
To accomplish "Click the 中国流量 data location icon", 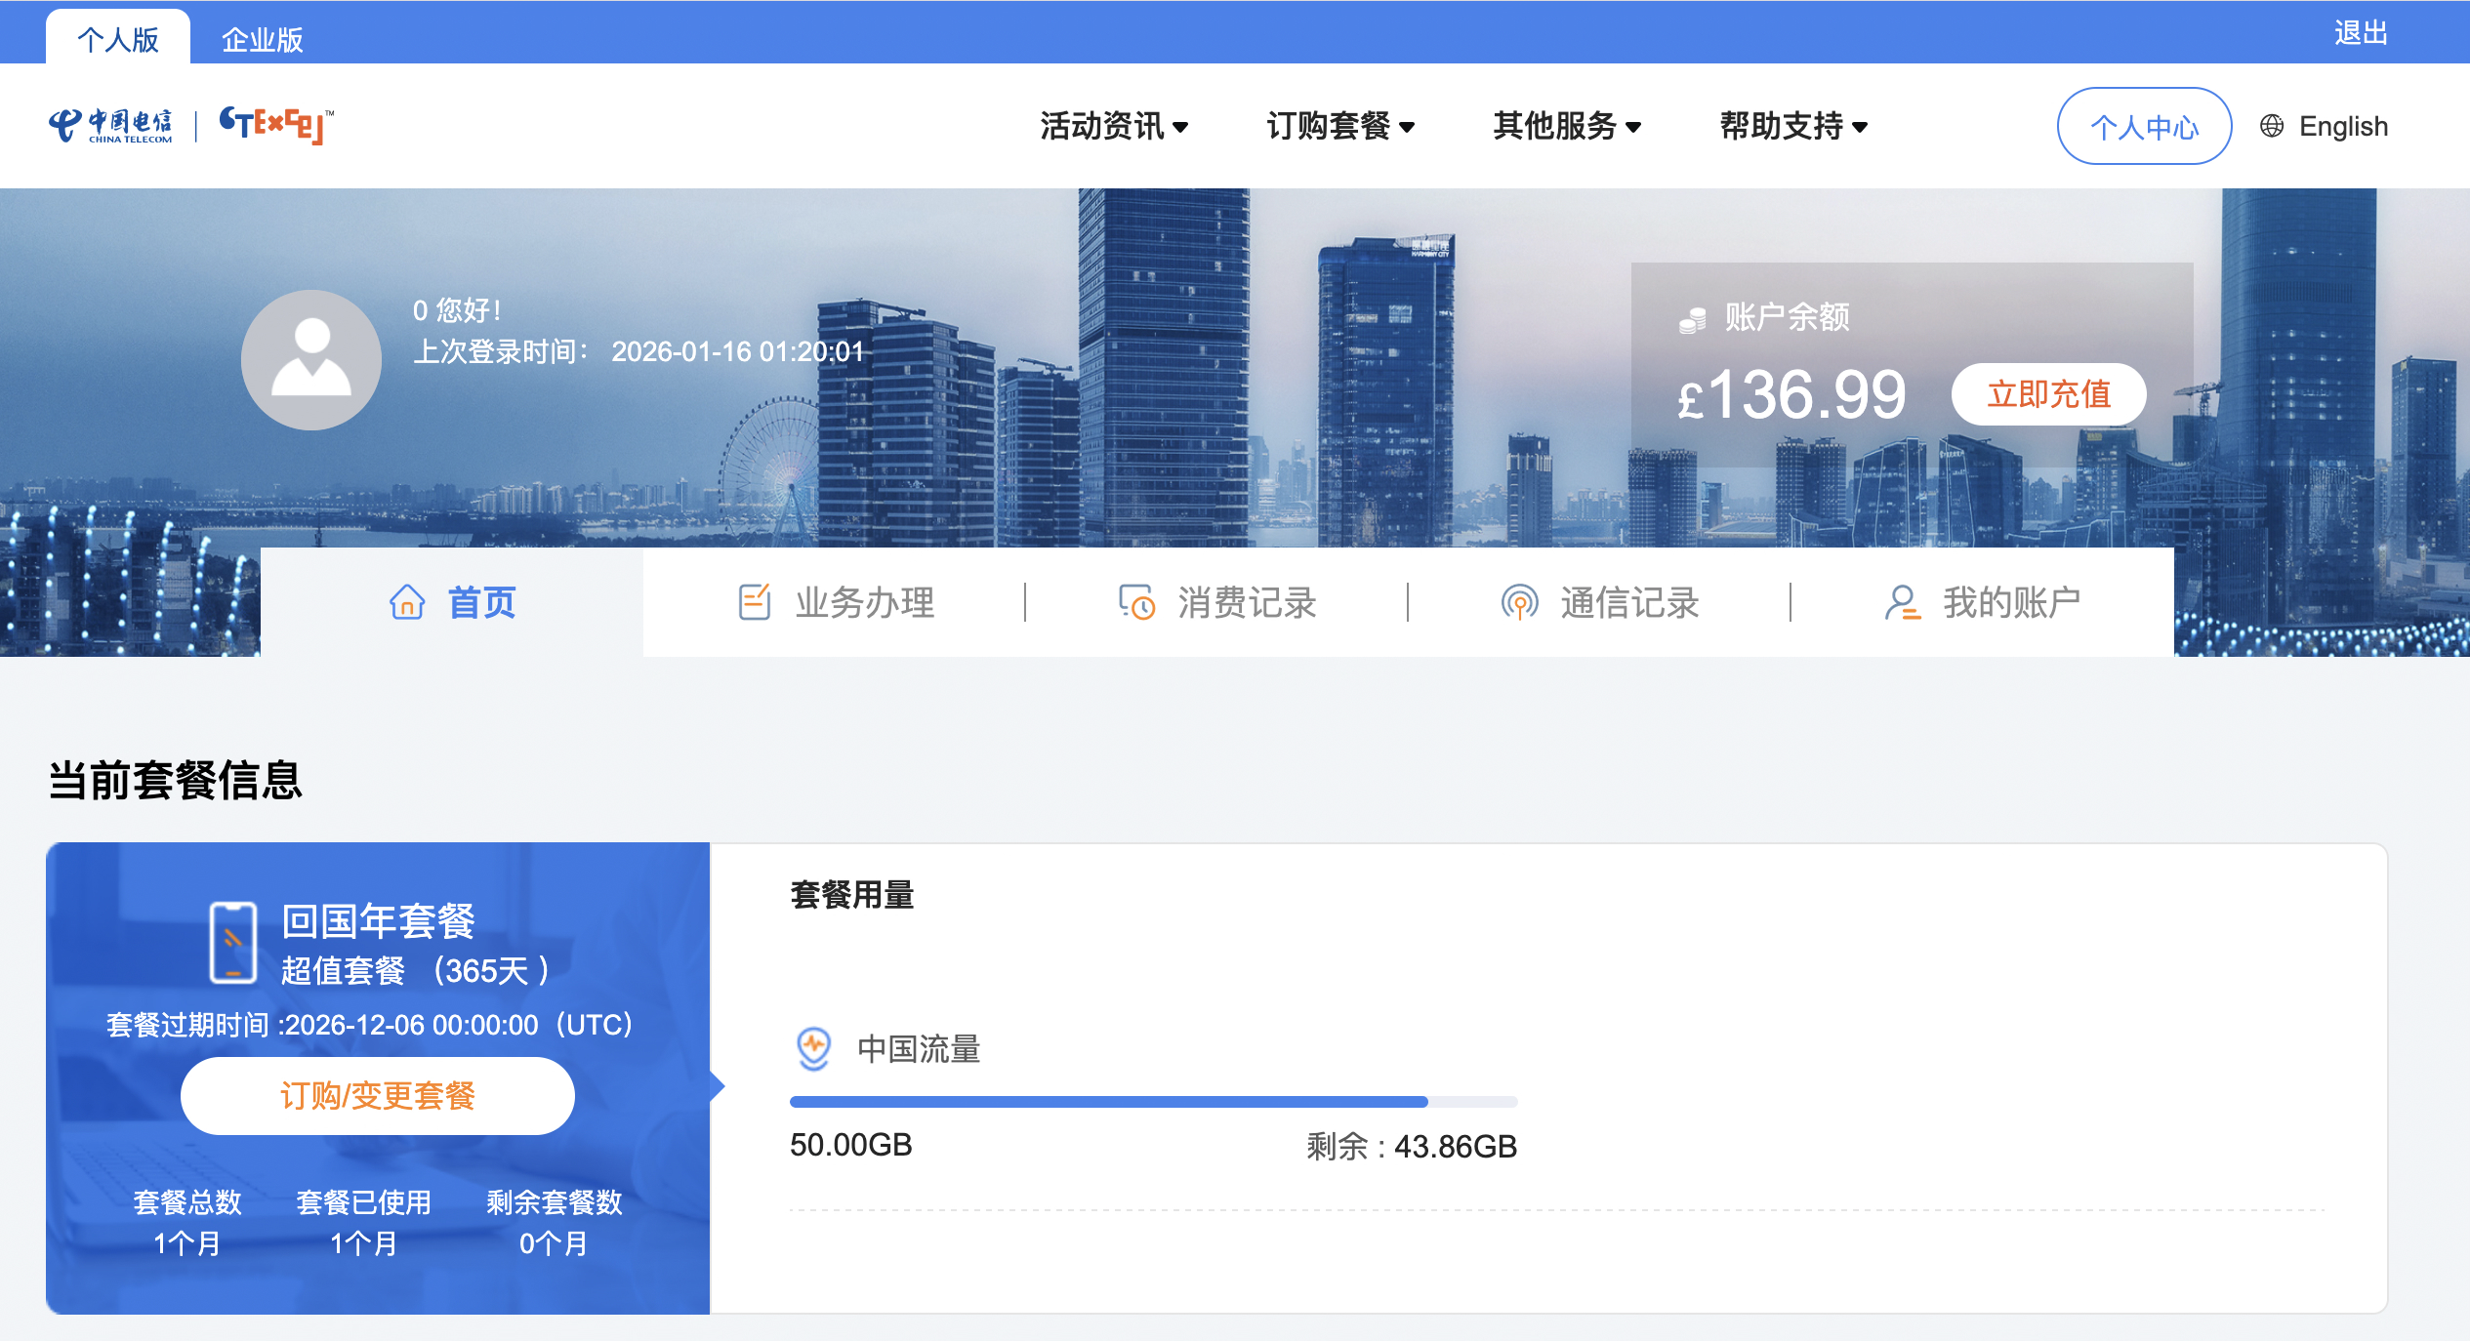I will coord(813,1048).
